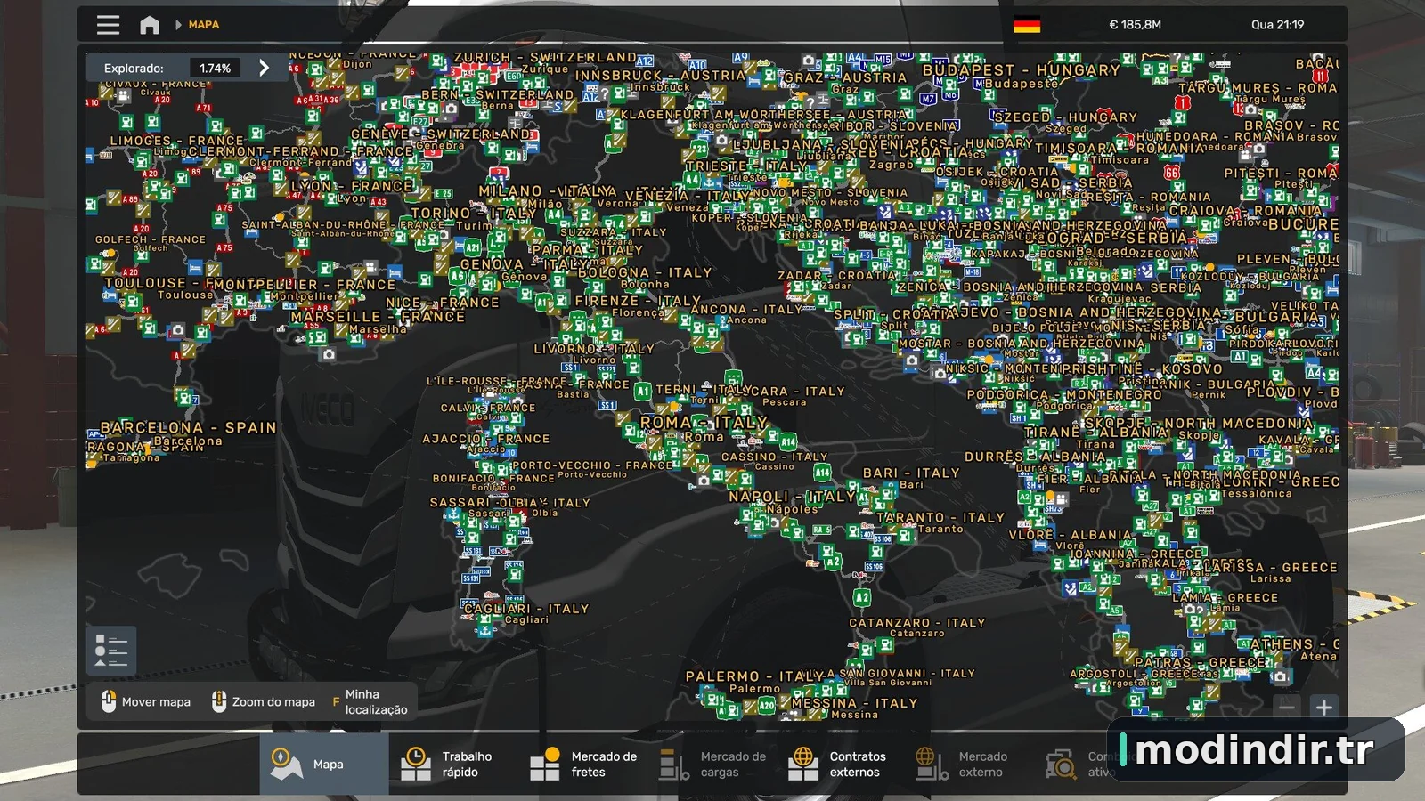Image resolution: width=1425 pixels, height=801 pixels.
Task: Open the Trabalho rápido tab
Action: [x=452, y=764]
